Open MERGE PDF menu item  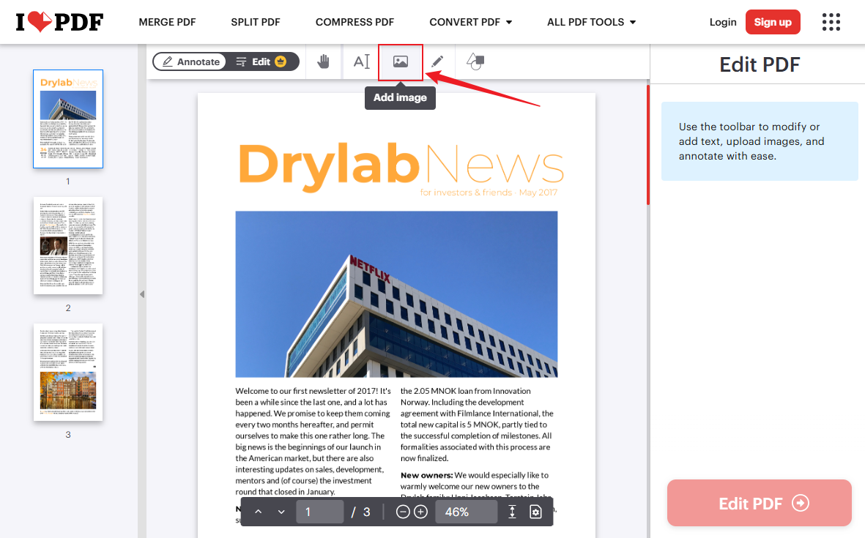(x=167, y=22)
